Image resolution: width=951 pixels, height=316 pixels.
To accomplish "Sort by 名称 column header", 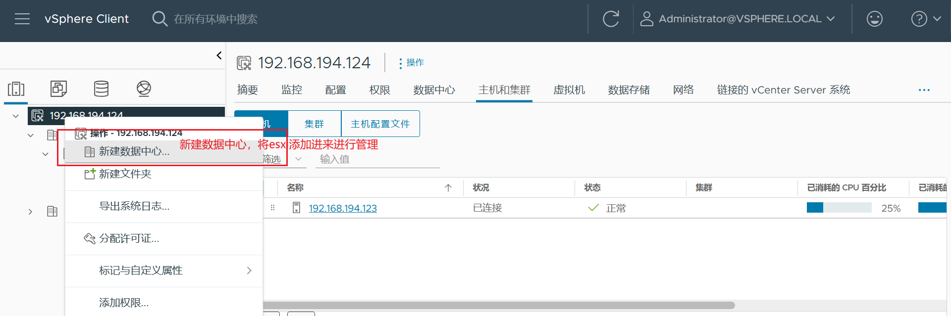I will pyautogui.click(x=295, y=188).
